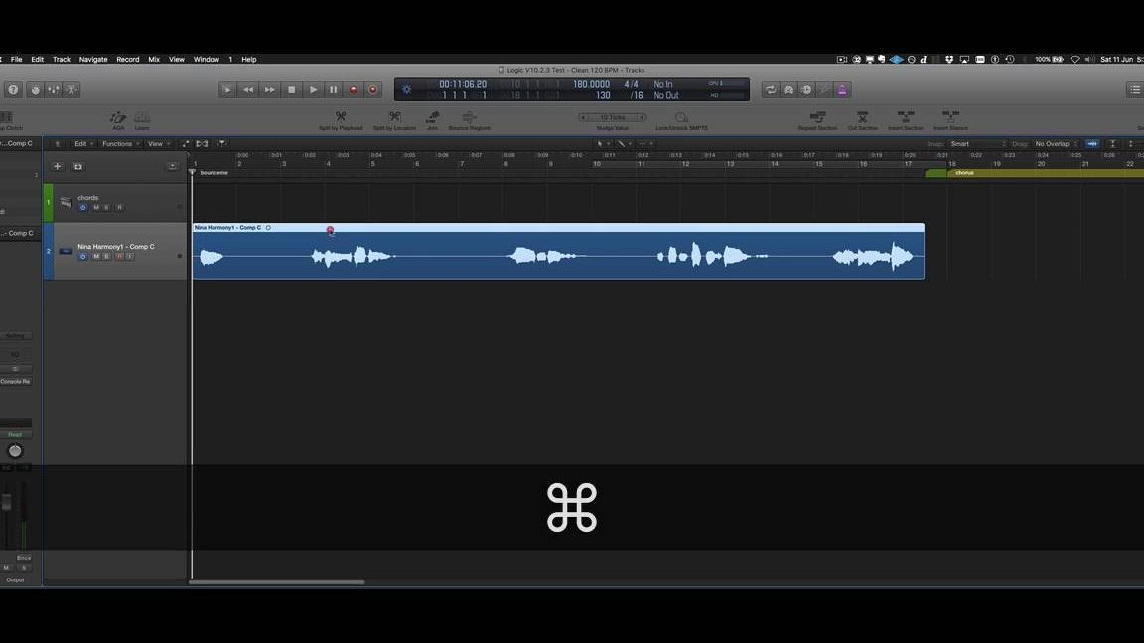Open the Functions menu in the tracks area
Viewport: 1144px width, 643px height.
pyautogui.click(x=118, y=143)
